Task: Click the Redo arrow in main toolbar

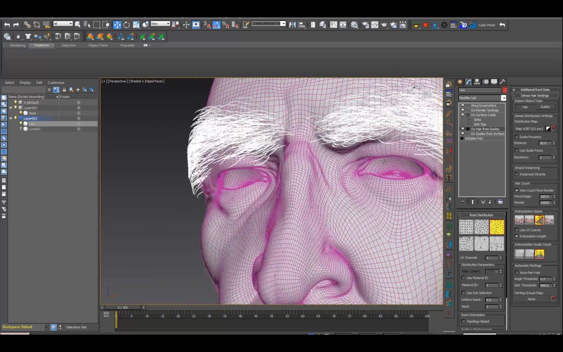Action: pos(16,25)
